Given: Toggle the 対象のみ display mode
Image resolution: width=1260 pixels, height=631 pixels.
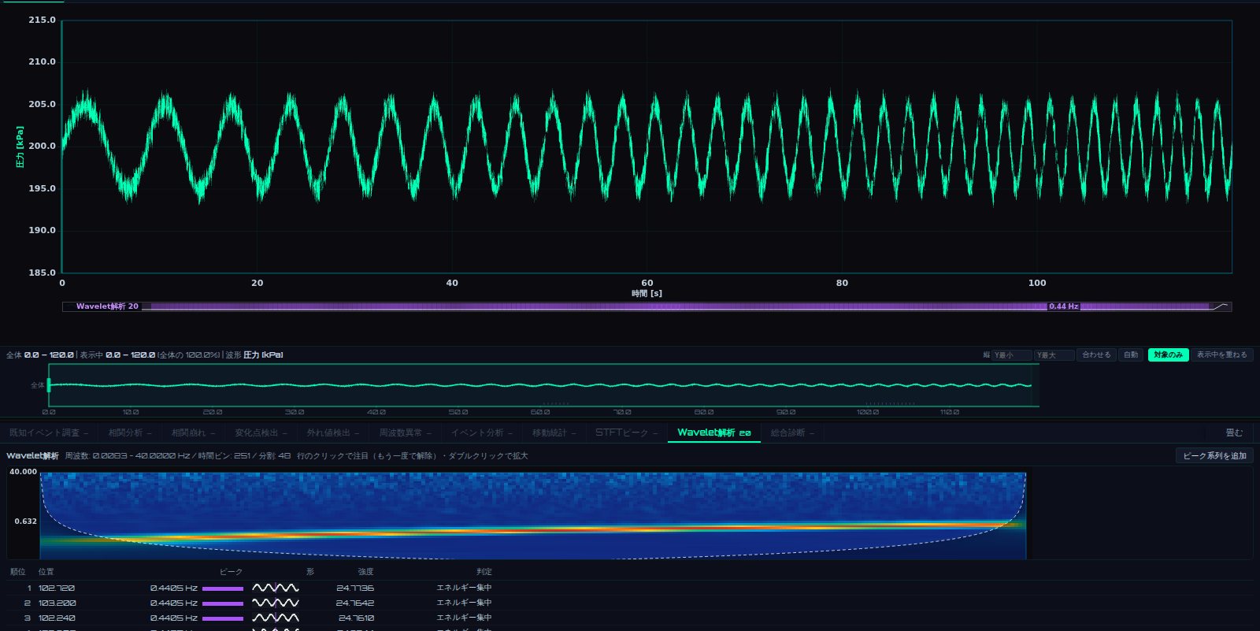Looking at the screenshot, I should click(x=1168, y=355).
